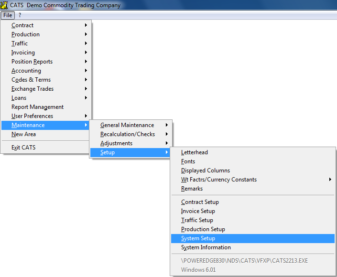Expand Position Reports submenu

pos(46,62)
